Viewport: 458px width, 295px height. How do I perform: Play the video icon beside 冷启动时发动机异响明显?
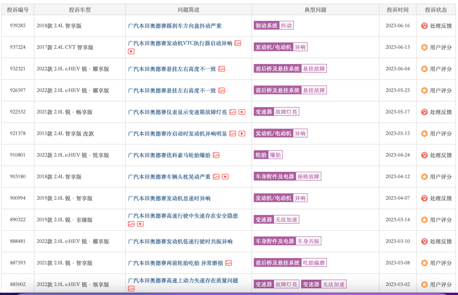coord(242,133)
